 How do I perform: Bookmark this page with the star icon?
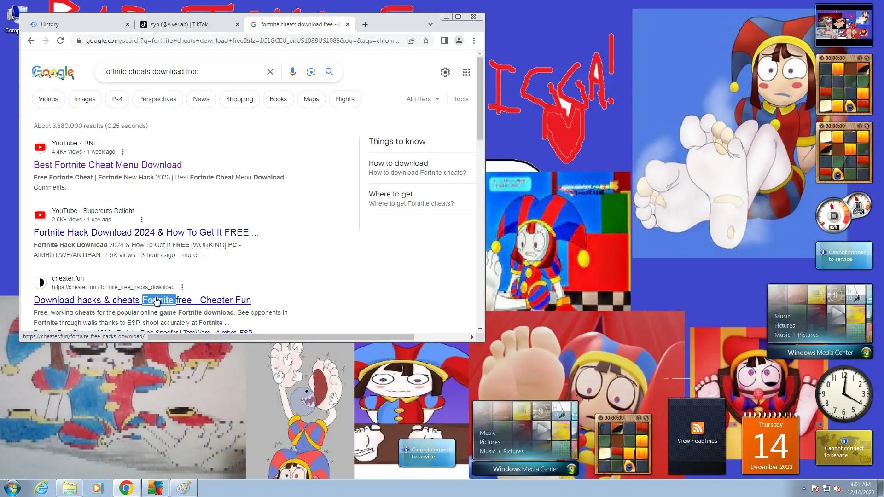pyautogui.click(x=426, y=40)
